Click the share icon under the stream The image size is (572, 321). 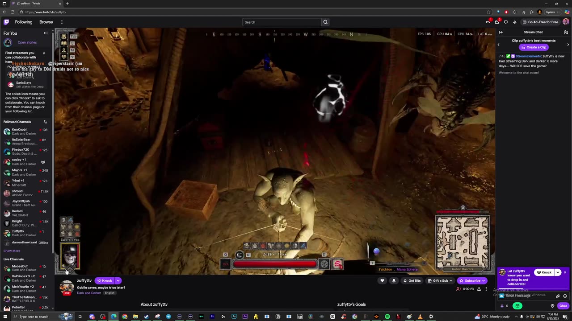click(x=479, y=289)
